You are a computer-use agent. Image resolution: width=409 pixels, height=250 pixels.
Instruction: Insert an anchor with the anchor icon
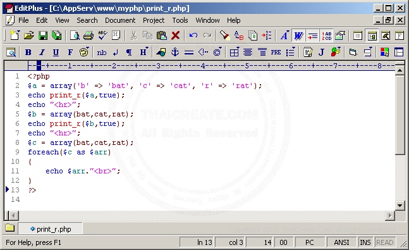coord(174,53)
